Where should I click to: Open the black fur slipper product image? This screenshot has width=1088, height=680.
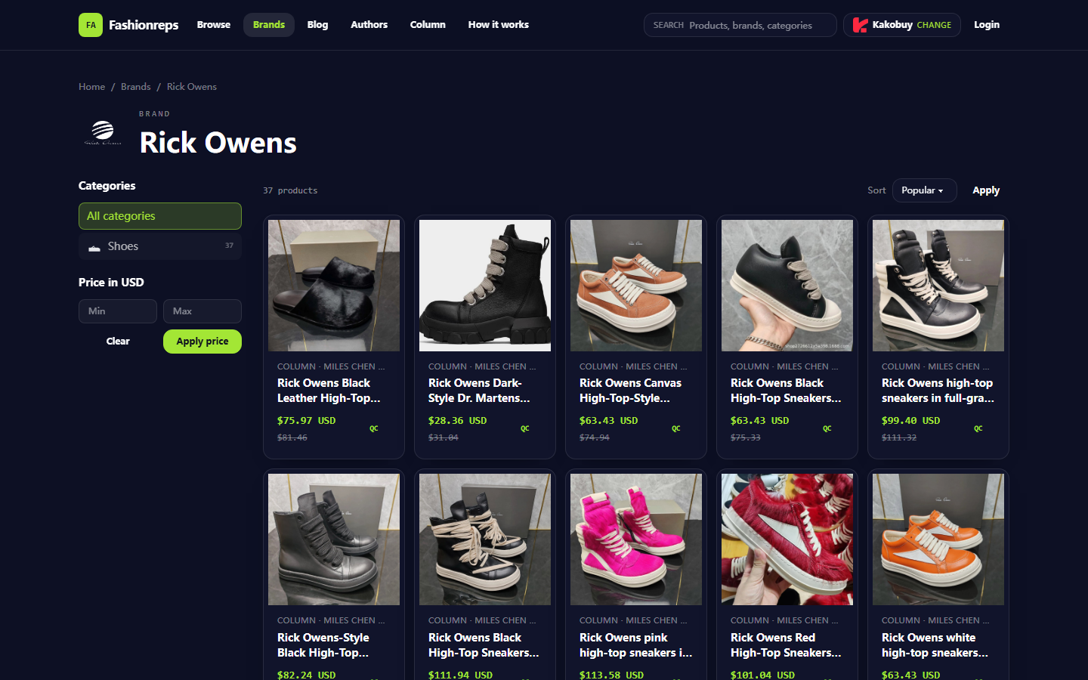click(x=334, y=286)
